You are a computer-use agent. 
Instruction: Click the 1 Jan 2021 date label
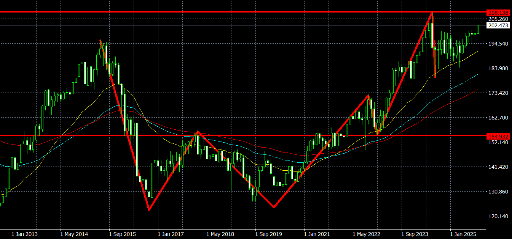[317, 234]
